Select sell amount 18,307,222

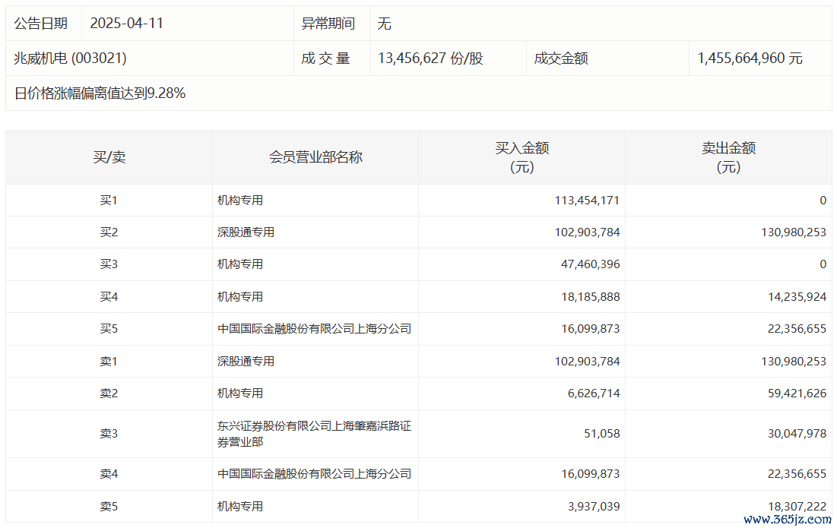click(x=797, y=507)
